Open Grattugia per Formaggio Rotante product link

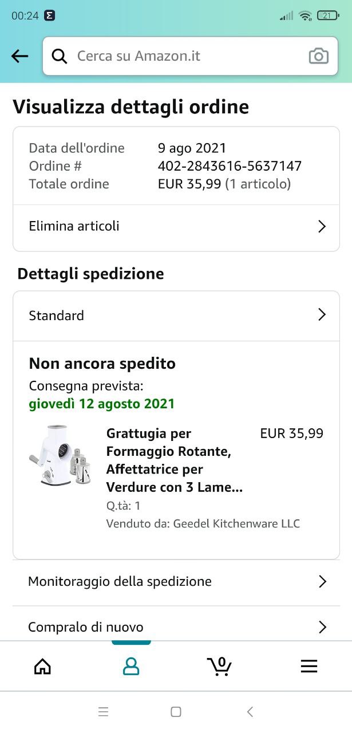pyautogui.click(x=175, y=460)
